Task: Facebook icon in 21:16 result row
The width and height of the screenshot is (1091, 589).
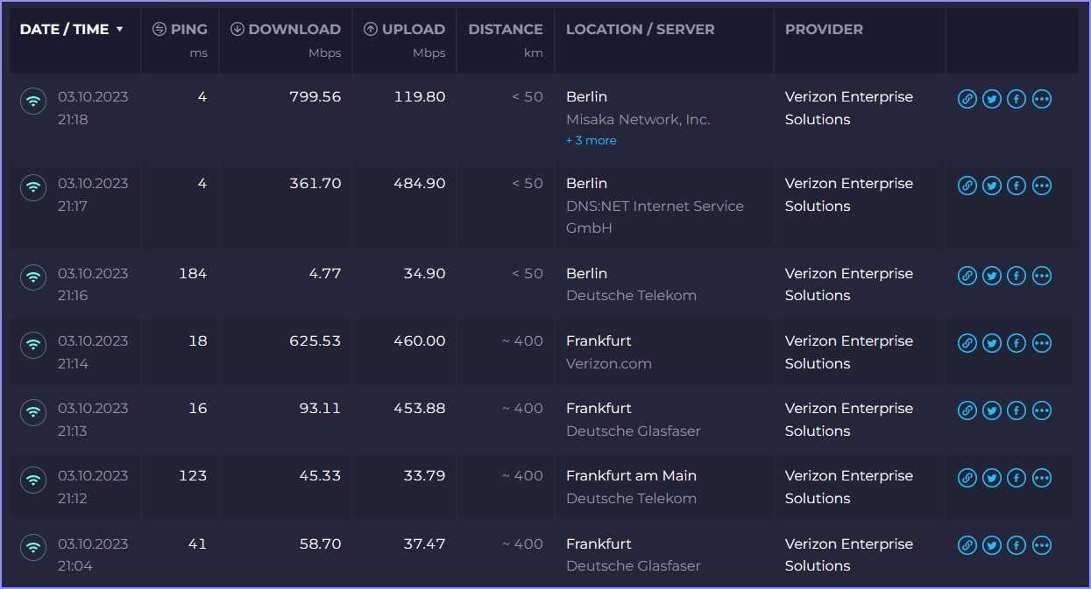Action: tap(1017, 276)
